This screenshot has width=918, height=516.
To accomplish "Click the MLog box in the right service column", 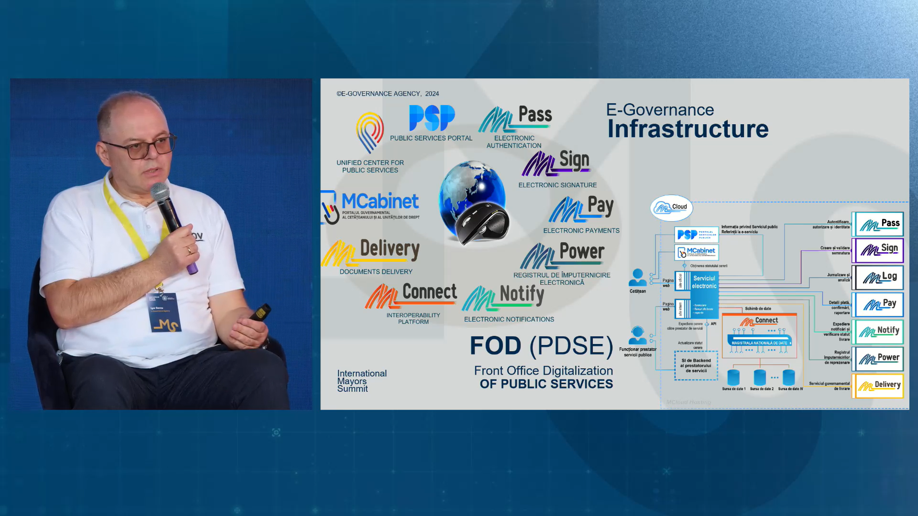I will [878, 278].
